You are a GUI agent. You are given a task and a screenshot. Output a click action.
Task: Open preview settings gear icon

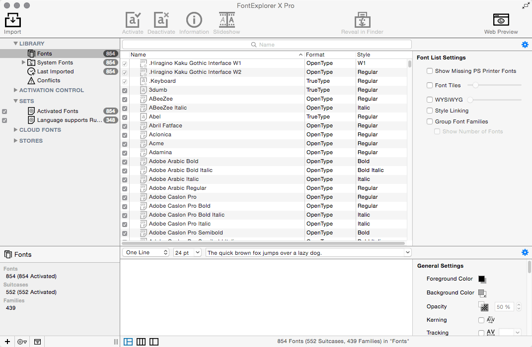[525, 252]
